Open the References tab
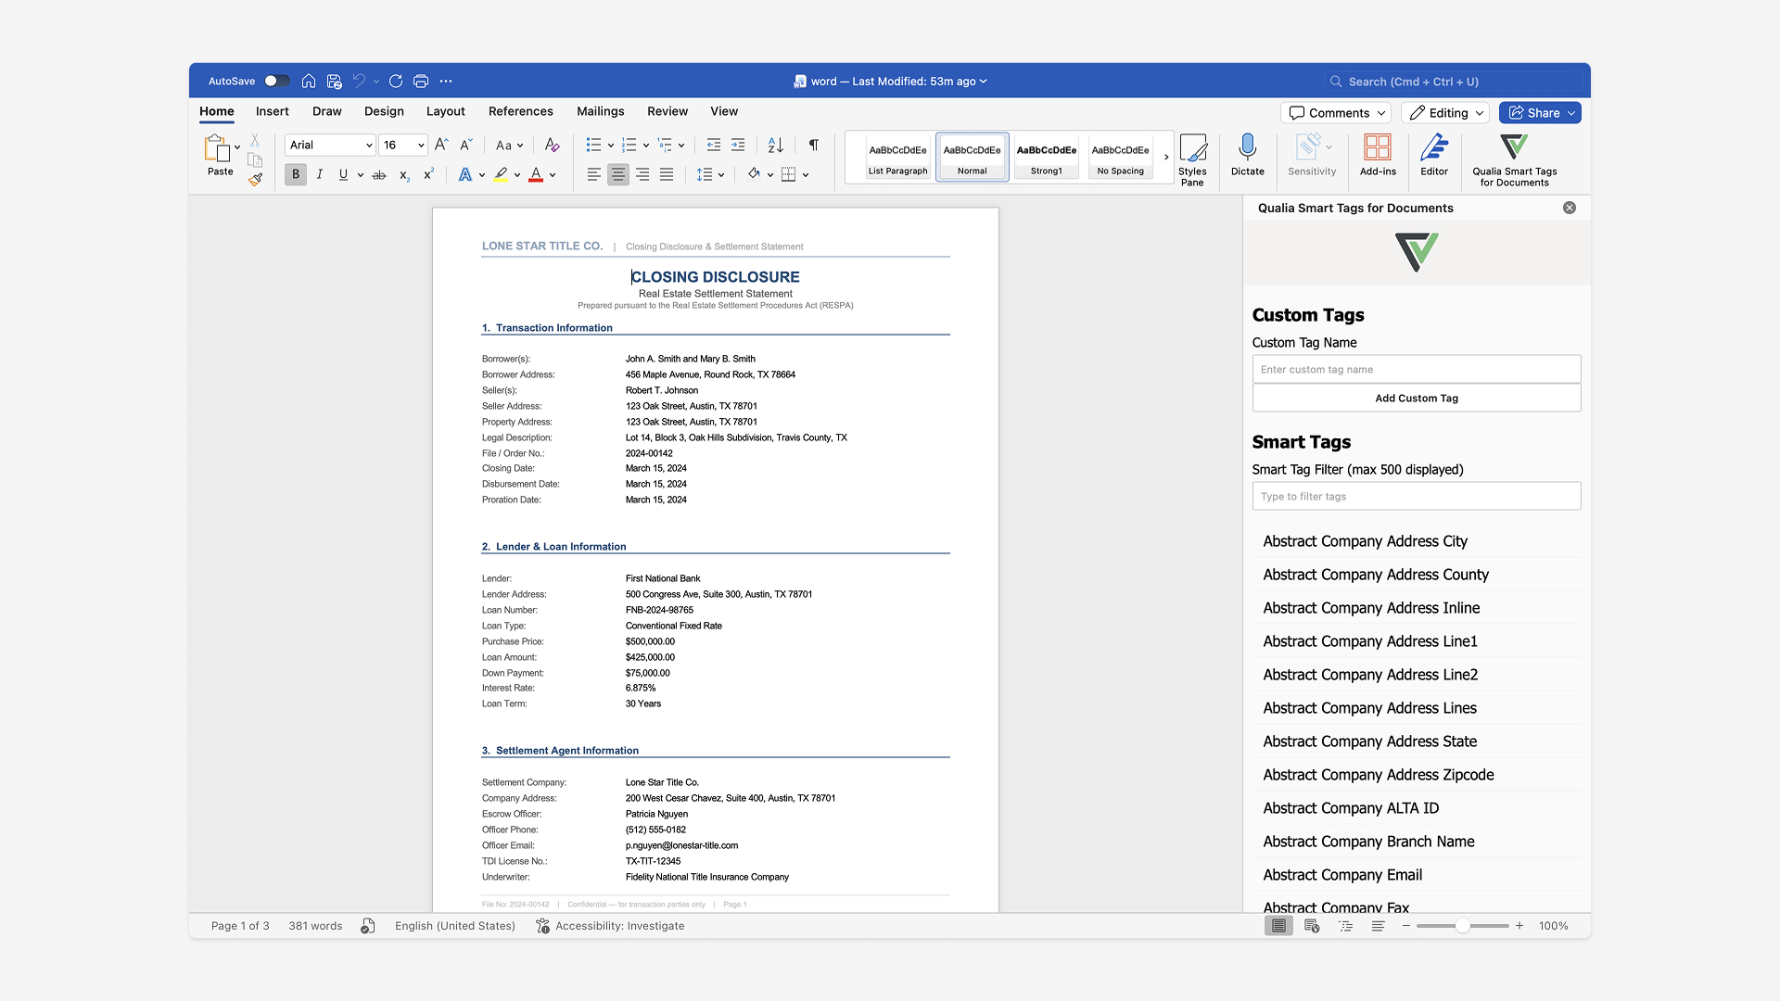Viewport: 1780px width, 1001px height. pyautogui.click(x=521, y=111)
